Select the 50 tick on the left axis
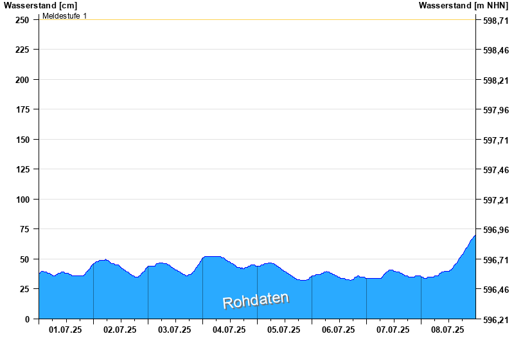Viewport: 514px width, 354px height. (x=24, y=259)
